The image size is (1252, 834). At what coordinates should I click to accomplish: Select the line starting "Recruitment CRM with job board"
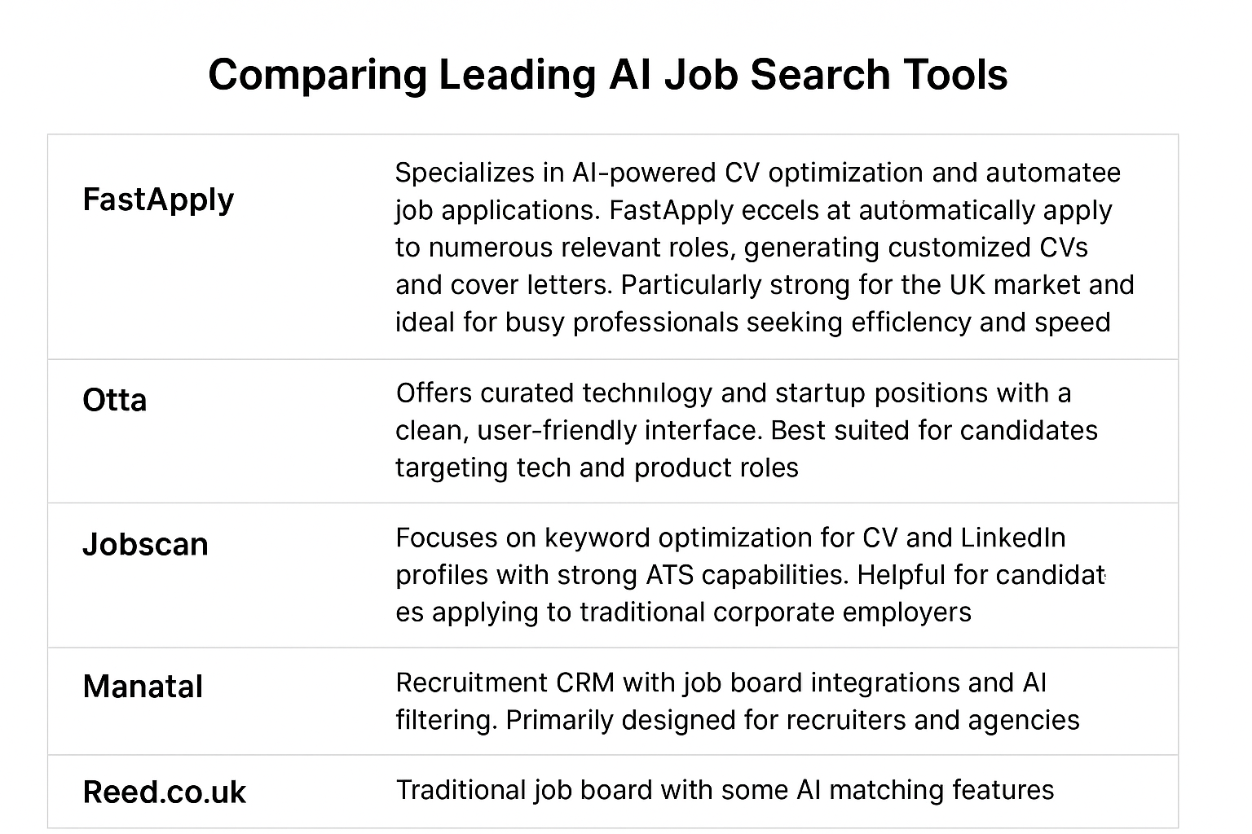pos(721,683)
